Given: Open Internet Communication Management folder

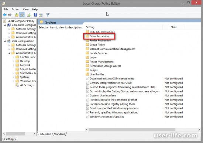Looking at the screenshot, I should (112, 49).
